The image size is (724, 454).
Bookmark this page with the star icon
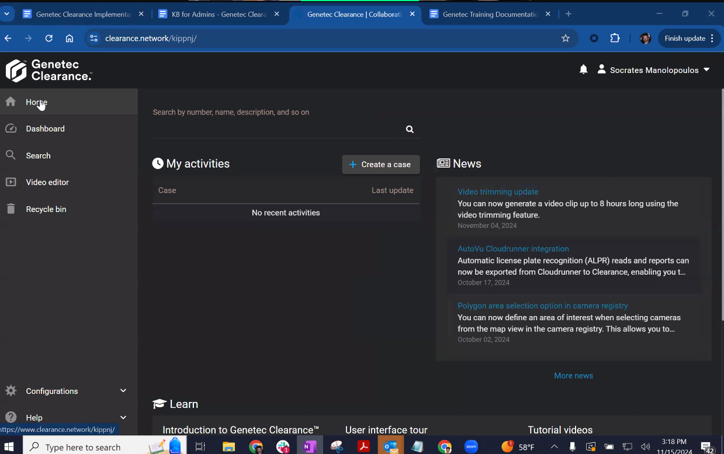[x=565, y=39]
